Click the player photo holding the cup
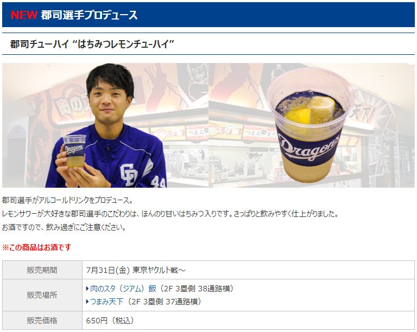The image size is (417, 332). click(x=105, y=125)
